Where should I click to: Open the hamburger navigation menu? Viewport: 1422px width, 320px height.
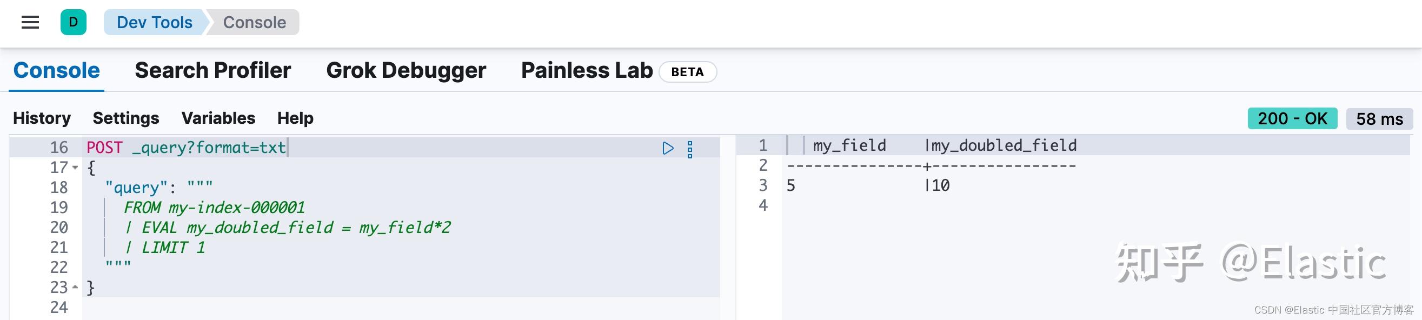coord(30,23)
